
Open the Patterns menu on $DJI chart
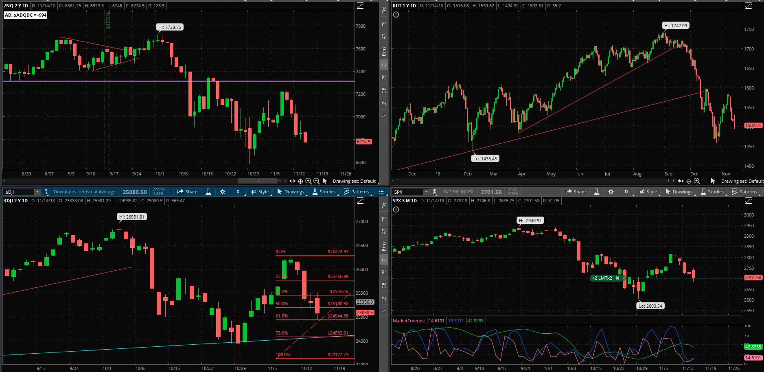[x=356, y=192]
